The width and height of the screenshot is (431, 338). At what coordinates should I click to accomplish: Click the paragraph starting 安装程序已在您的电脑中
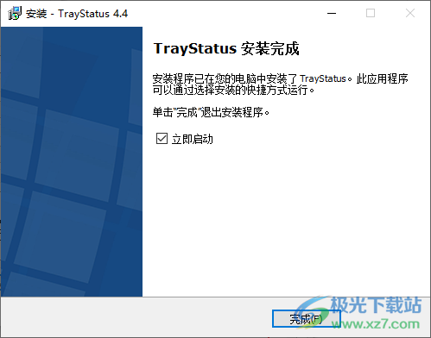[280, 84]
